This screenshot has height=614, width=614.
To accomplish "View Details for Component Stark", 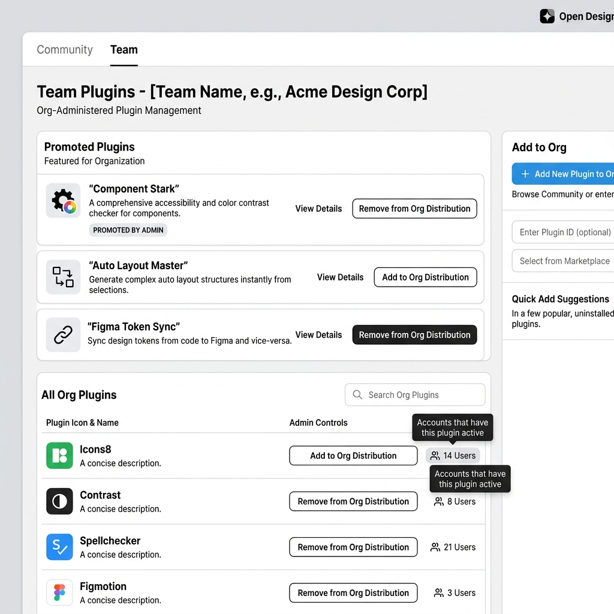I will click(318, 209).
